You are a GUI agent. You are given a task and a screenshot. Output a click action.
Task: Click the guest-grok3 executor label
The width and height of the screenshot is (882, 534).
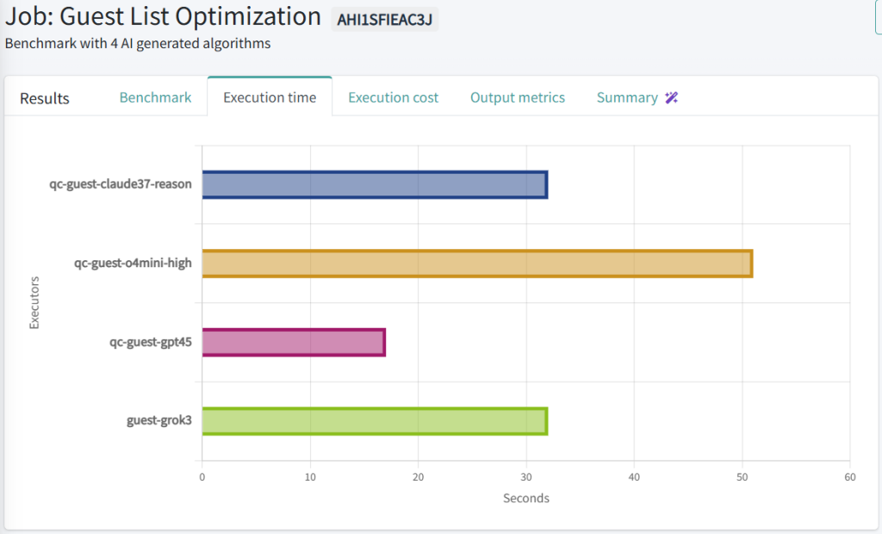(158, 422)
